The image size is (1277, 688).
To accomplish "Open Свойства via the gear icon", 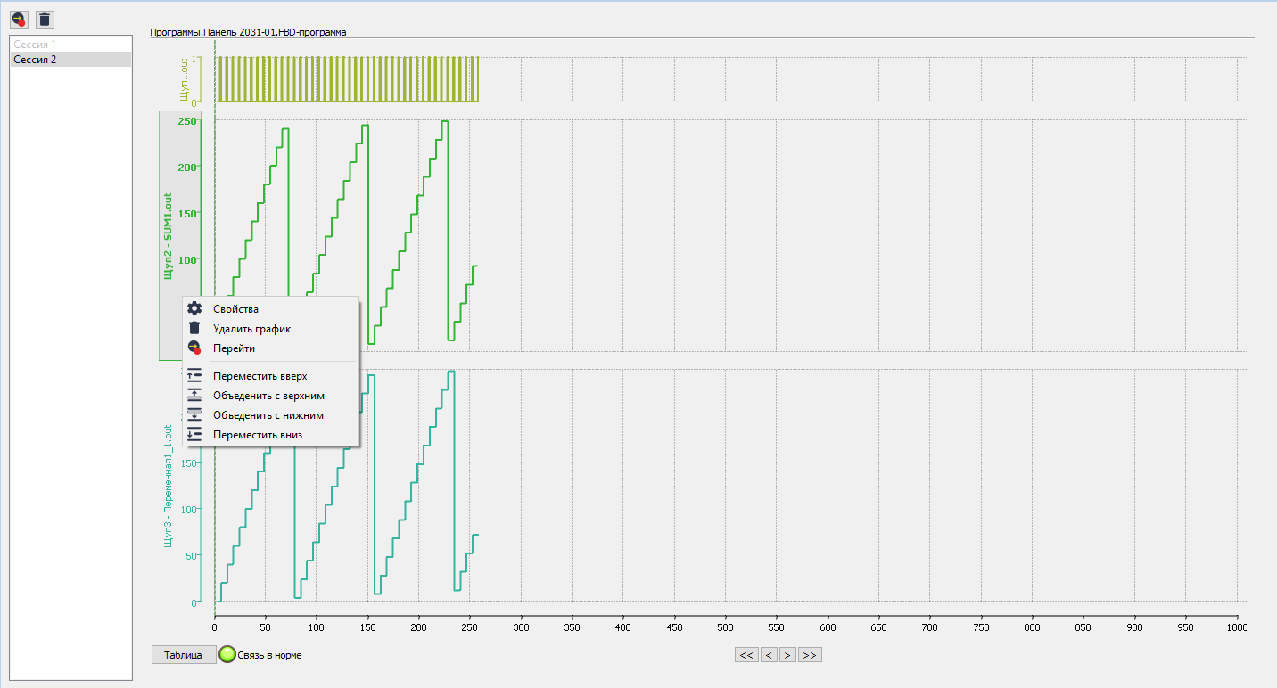I will click(194, 308).
